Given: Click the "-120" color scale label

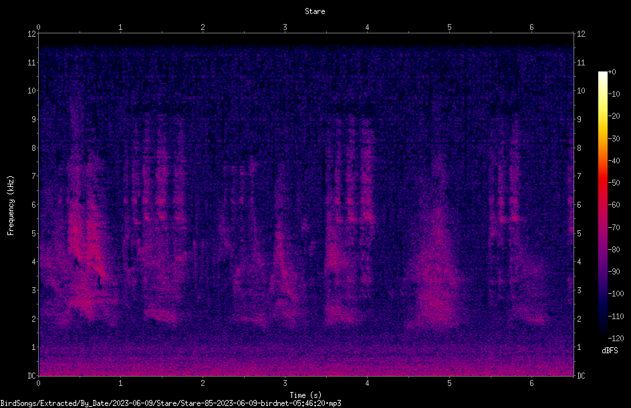Looking at the screenshot, I should click(x=616, y=339).
